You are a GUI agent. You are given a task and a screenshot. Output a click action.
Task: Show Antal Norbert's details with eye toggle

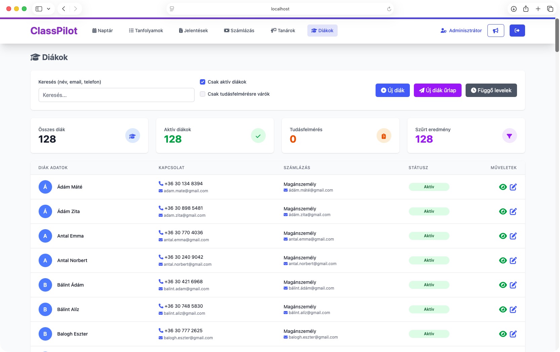coord(503,260)
